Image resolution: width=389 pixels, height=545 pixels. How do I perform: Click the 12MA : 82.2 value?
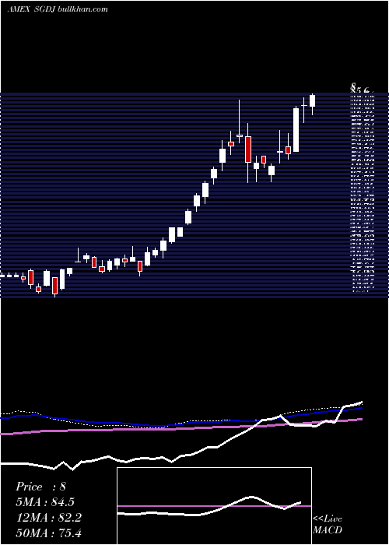click(48, 518)
